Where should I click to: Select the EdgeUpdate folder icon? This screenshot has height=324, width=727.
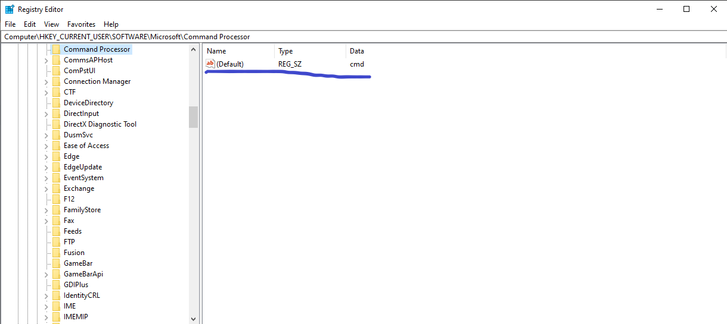pos(56,167)
